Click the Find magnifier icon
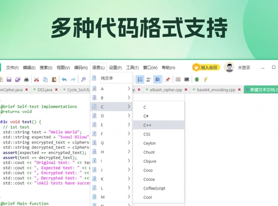Image resolution: width=278 pixels, height=206 pixels. coord(83,79)
